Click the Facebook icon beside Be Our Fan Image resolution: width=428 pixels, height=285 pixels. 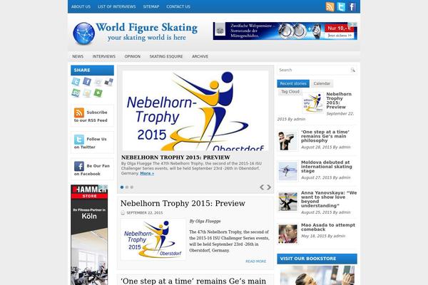tap(79, 166)
